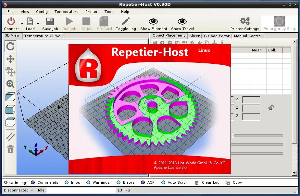
Task: Click the Run Job play icon
Action: point(69,21)
